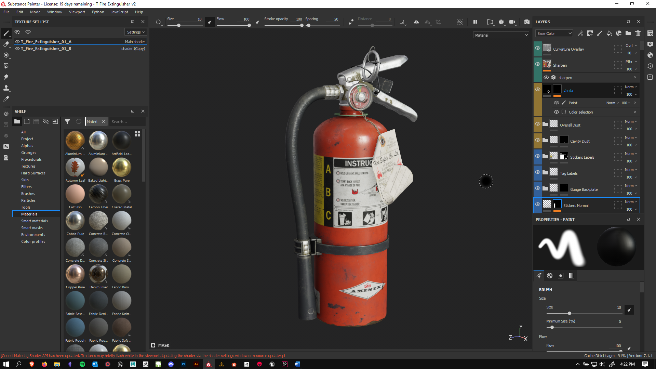Pause engine computations with pause icon
Viewport: 656px width, 369px height.
click(x=475, y=22)
